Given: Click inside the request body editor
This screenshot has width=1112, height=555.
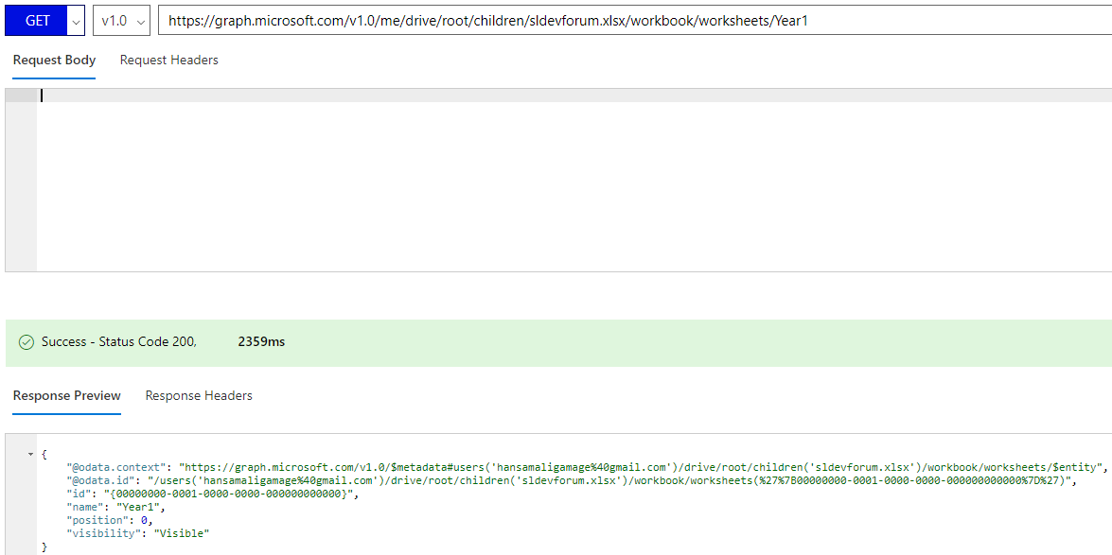Looking at the screenshot, I should tap(574, 180).
